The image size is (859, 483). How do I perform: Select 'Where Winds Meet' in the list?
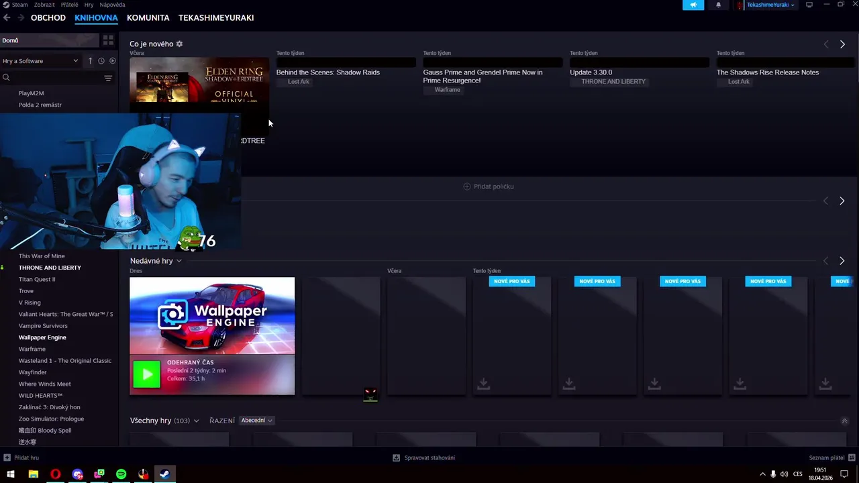click(x=45, y=384)
